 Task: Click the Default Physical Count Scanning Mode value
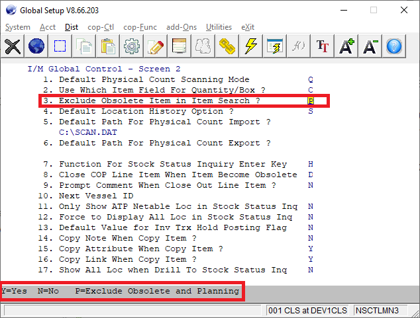point(311,79)
